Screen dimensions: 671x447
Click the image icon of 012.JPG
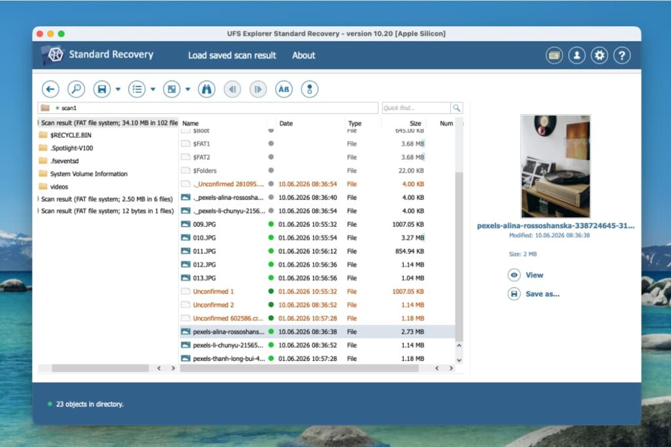[185, 265]
